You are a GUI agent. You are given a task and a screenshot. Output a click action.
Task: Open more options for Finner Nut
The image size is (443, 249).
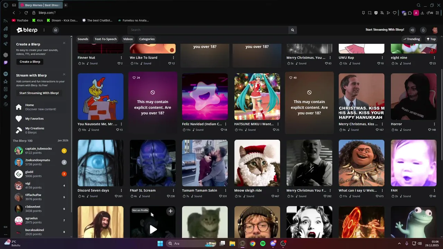pos(121,58)
